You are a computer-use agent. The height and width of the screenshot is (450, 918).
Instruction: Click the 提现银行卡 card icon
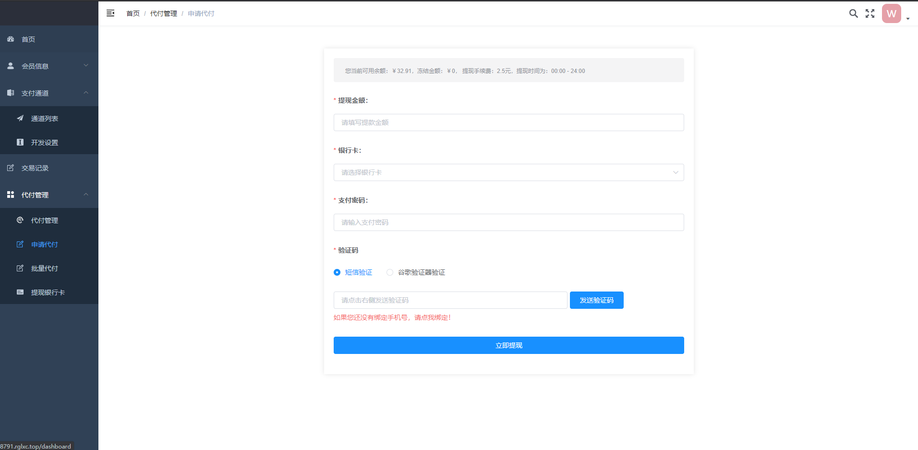(20, 292)
